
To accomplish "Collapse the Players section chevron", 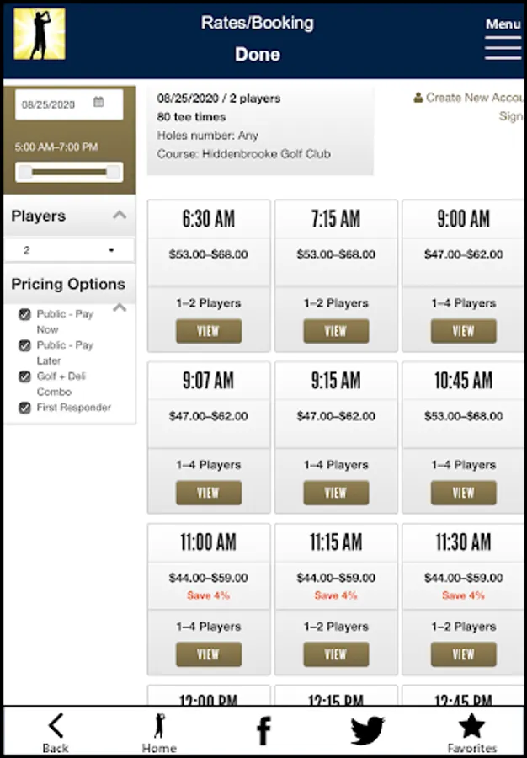I will point(120,216).
